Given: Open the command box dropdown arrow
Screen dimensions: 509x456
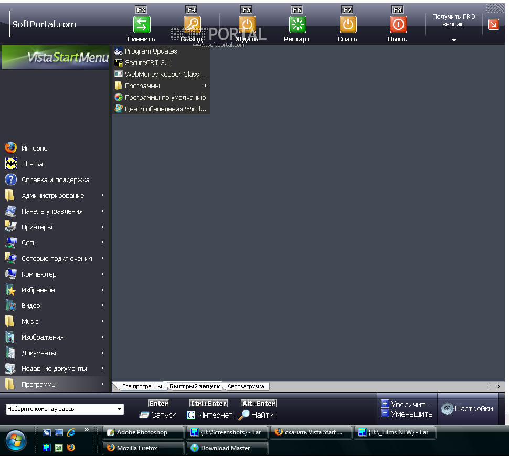Looking at the screenshot, I should 120,409.
